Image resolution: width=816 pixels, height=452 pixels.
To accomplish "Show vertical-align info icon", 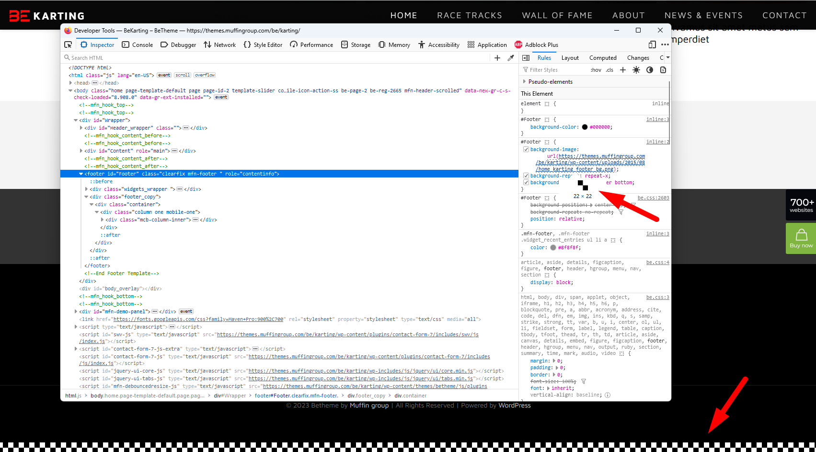I will [608, 395].
